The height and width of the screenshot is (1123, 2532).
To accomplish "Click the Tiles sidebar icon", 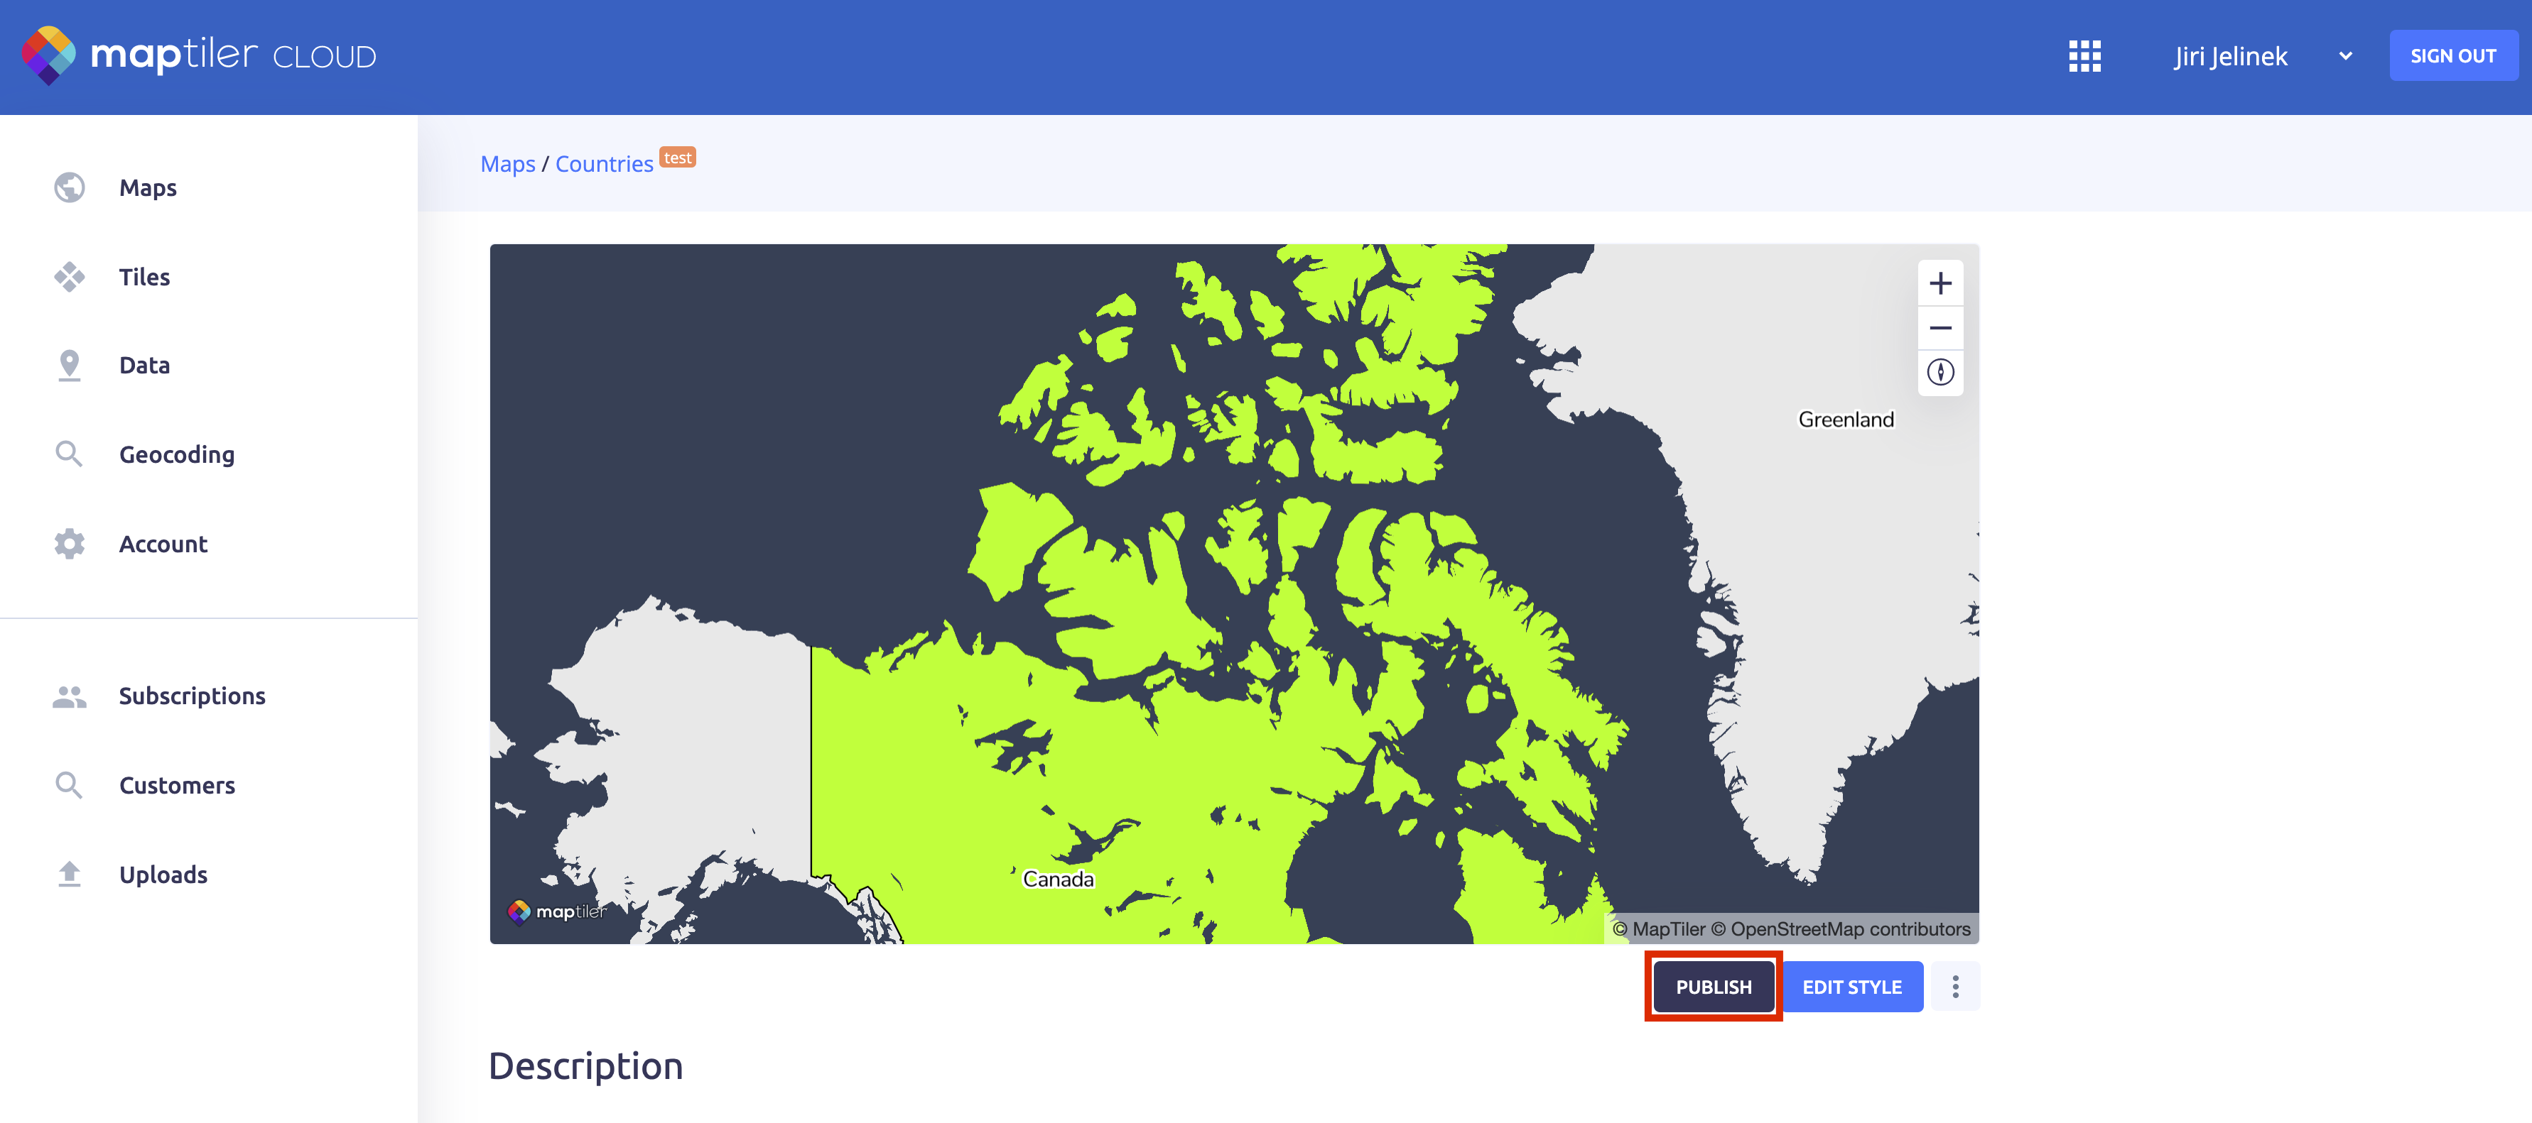I will coord(71,278).
